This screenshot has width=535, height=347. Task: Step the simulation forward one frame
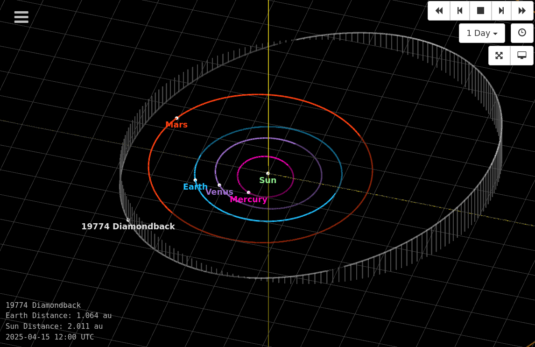click(x=501, y=10)
